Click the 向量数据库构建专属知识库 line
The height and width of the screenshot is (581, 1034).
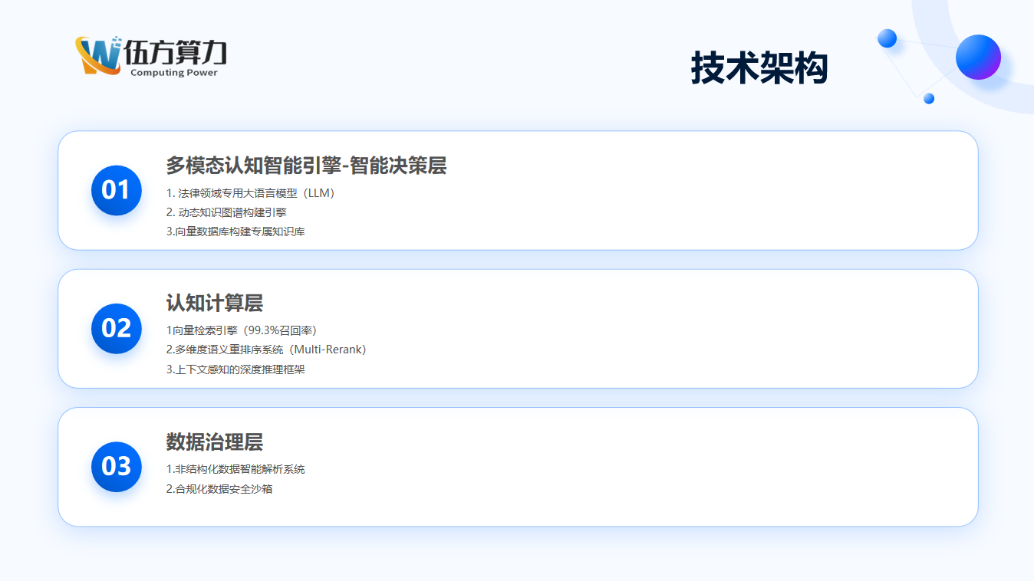click(x=235, y=231)
